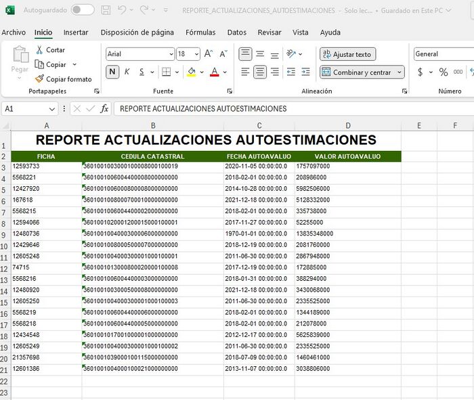
Task: Align text left icon
Action: [245, 72]
